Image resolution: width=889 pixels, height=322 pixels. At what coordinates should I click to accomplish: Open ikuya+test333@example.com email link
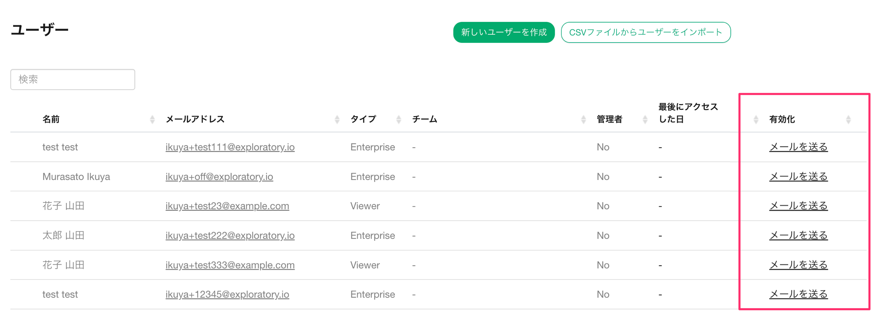pyautogui.click(x=230, y=265)
